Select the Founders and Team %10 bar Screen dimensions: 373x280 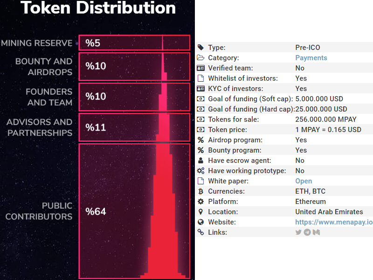coord(134,97)
